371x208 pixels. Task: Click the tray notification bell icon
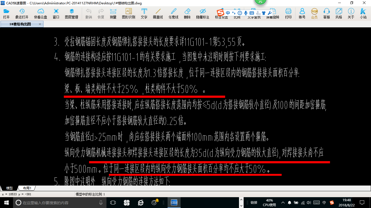coord(290,203)
